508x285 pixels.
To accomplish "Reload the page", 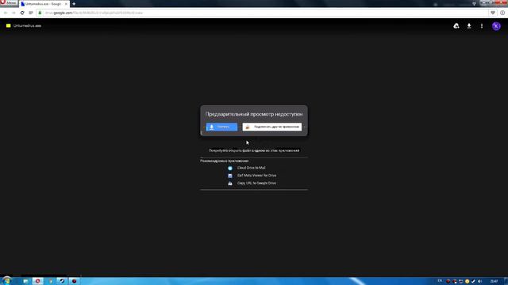I will [22, 13].
